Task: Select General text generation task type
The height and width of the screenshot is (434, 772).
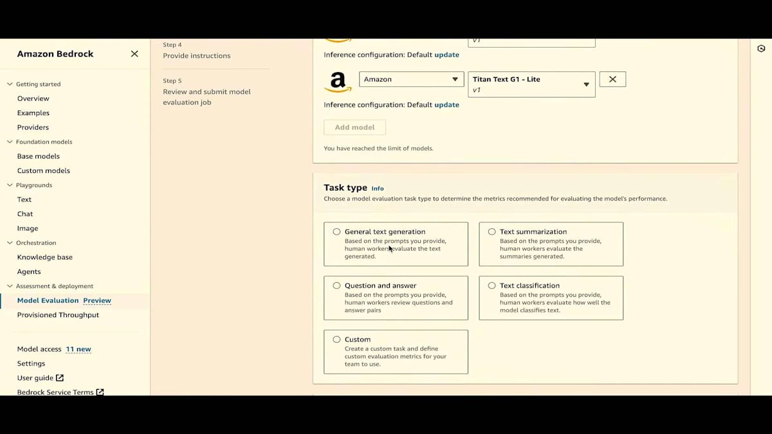Action: 336,231
